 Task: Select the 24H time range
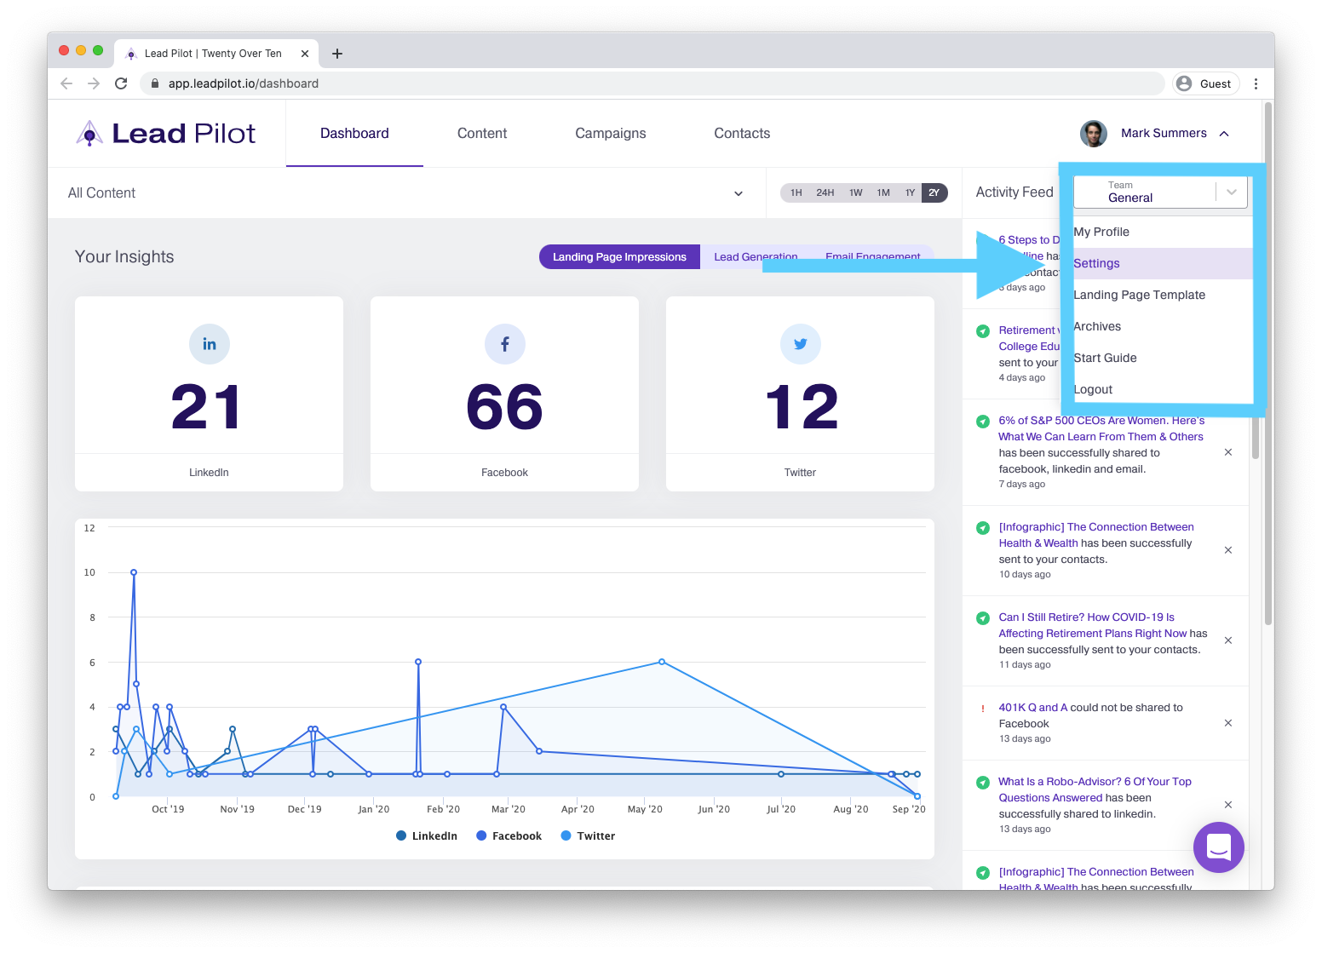825,192
